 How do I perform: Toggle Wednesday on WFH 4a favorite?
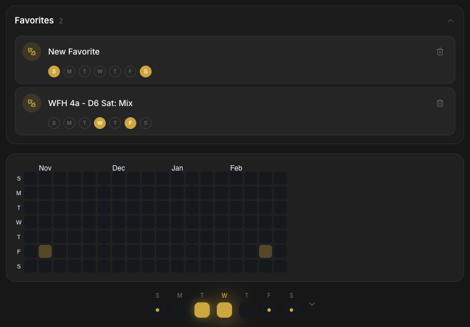[x=100, y=123]
